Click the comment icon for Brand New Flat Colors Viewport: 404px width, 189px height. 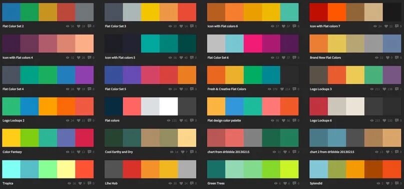(397, 57)
